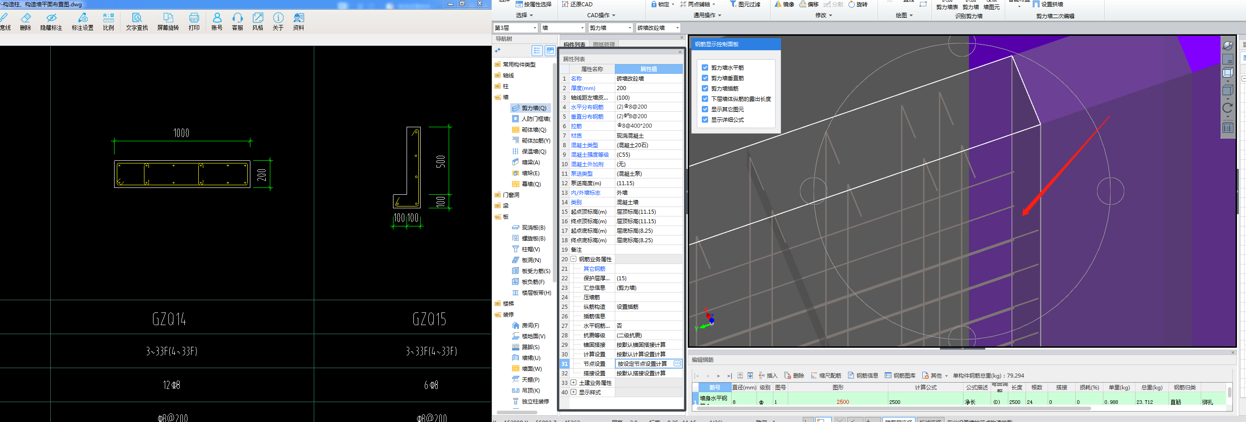Viewport: 1246px width, 422px height.
Task: Click 按属性选择 (select by attribute) in the ribbon
Action: point(533,5)
